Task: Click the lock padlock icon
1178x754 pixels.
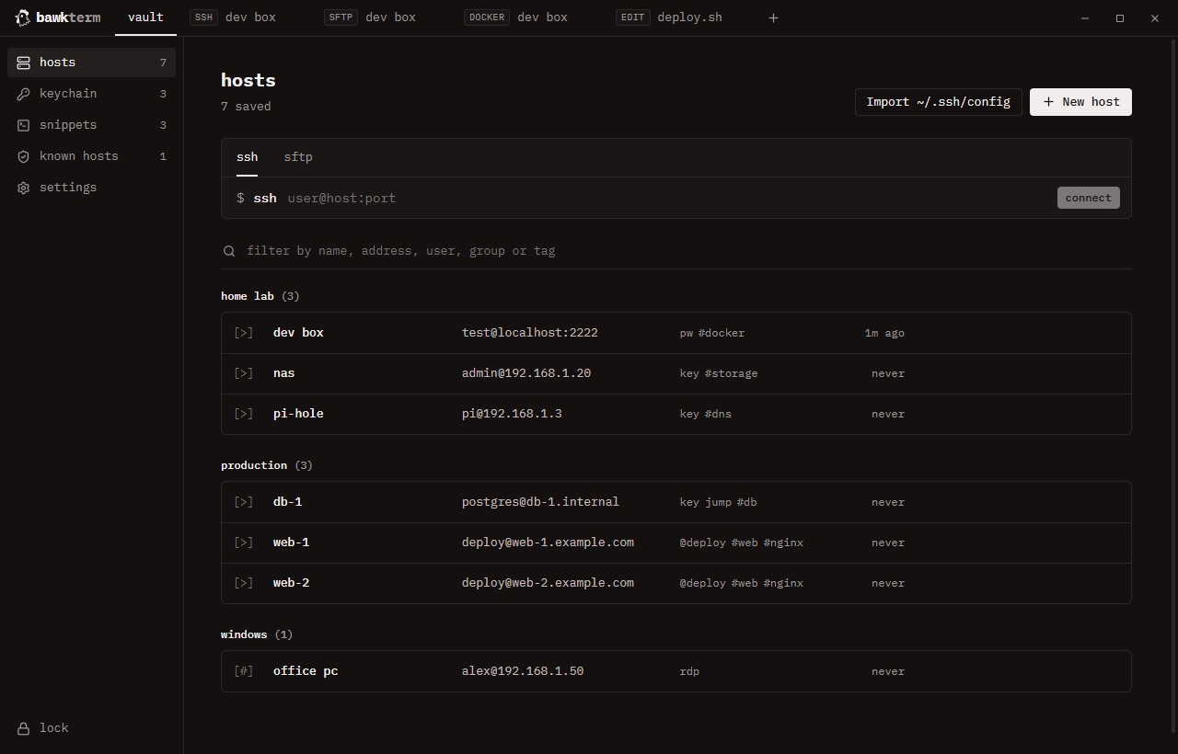Action: pyautogui.click(x=23, y=728)
